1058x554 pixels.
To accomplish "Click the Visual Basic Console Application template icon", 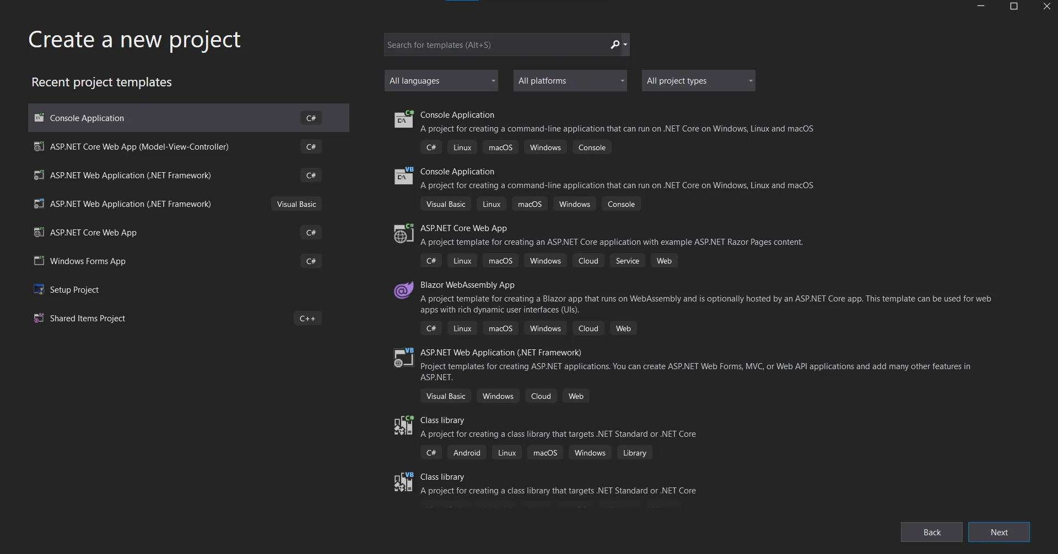I will coord(404,175).
